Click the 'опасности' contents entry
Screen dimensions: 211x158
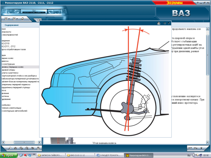6,32
